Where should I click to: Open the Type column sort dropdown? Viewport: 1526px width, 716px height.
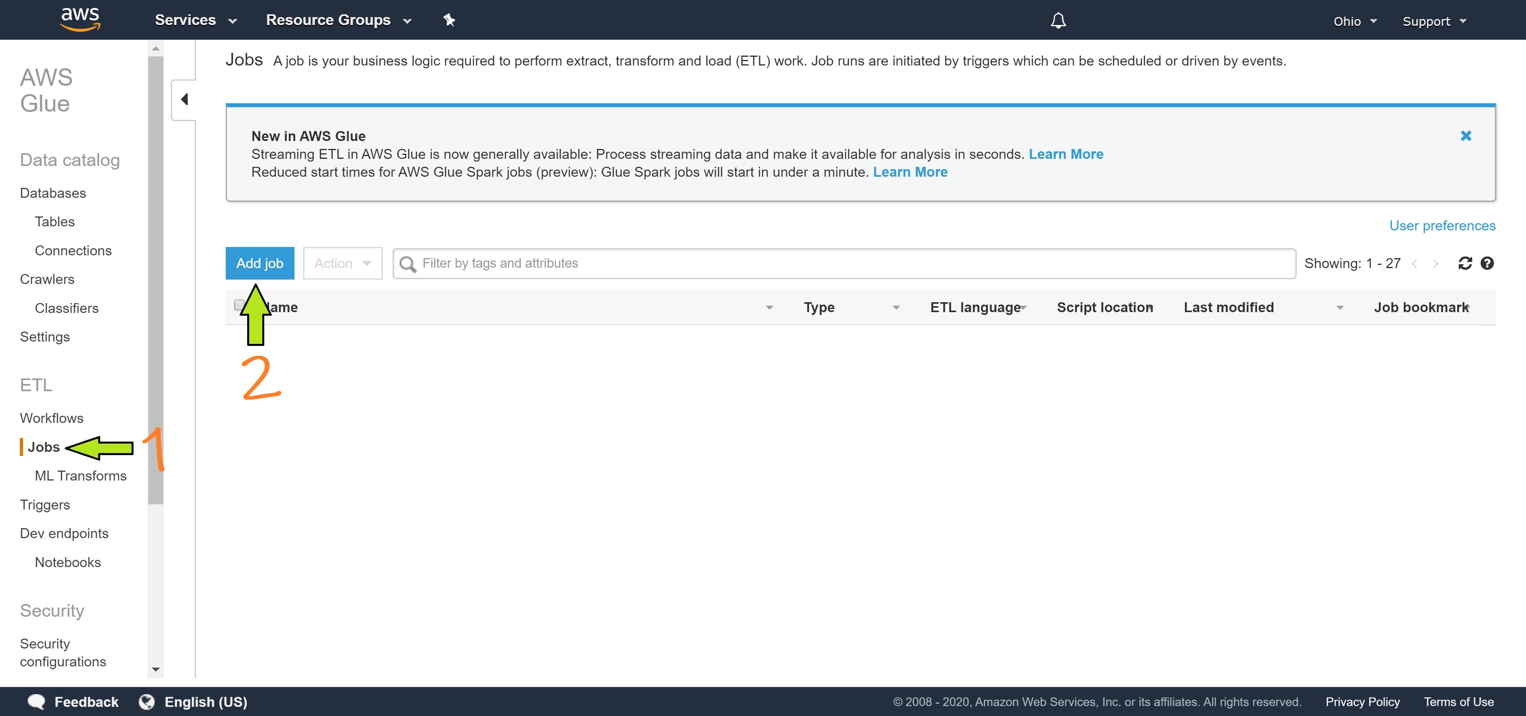[x=896, y=307]
